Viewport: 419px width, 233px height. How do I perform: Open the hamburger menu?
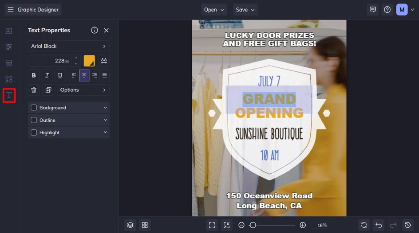point(10,10)
